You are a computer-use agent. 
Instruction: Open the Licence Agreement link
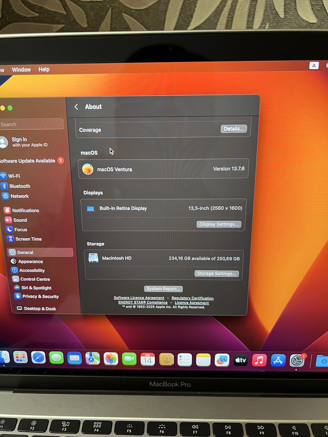point(192,303)
